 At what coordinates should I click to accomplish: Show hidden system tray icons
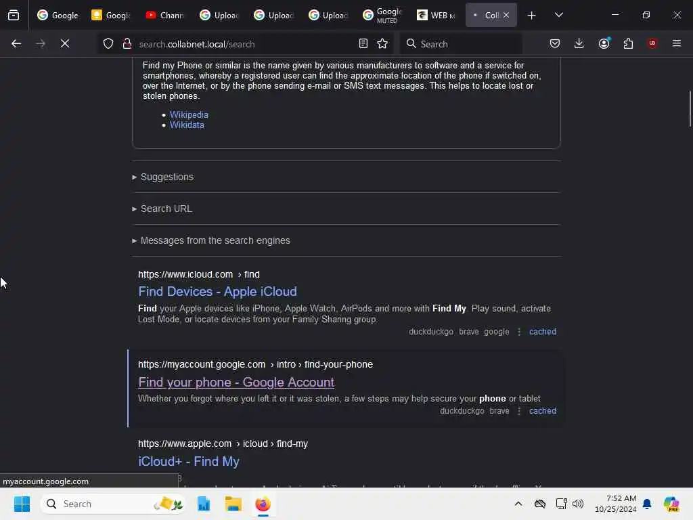518,504
